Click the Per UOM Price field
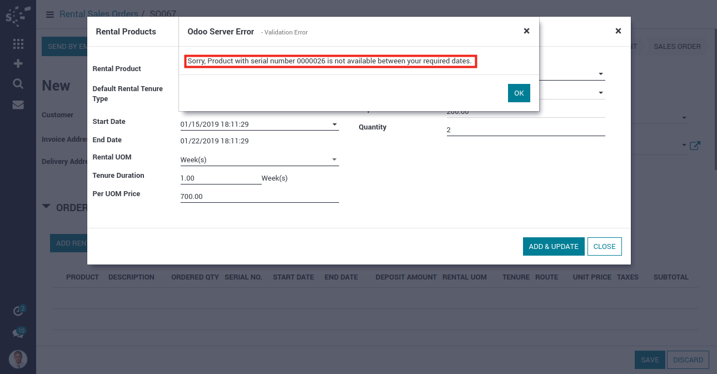Image resolution: width=717 pixels, height=374 pixels. (x=259, y=197)
